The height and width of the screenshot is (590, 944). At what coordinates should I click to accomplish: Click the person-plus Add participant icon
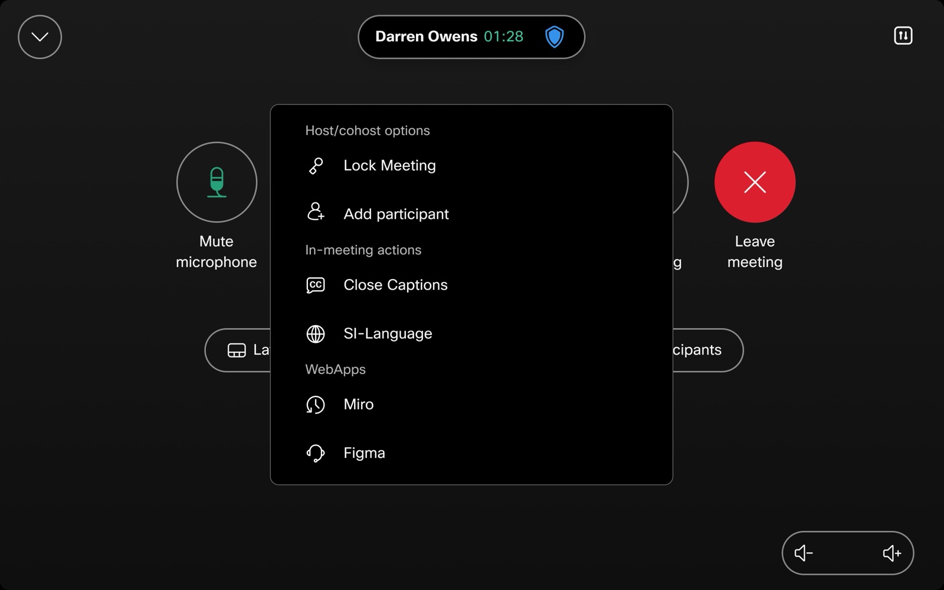pos(316,212)
